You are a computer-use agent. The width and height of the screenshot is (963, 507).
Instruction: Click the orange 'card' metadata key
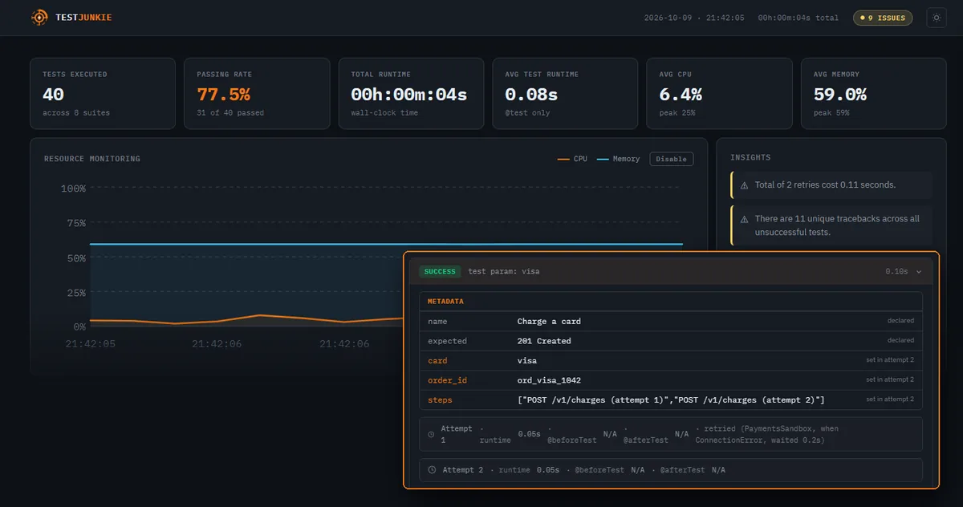pos(437,361)
